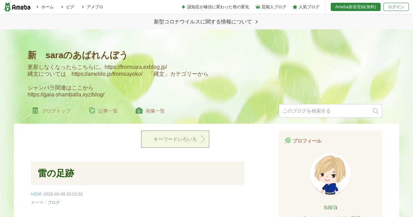Viewport: 413px width, 217px height.
Task: Open アメブロ in the top navigation
Action: tap(95, 7)
